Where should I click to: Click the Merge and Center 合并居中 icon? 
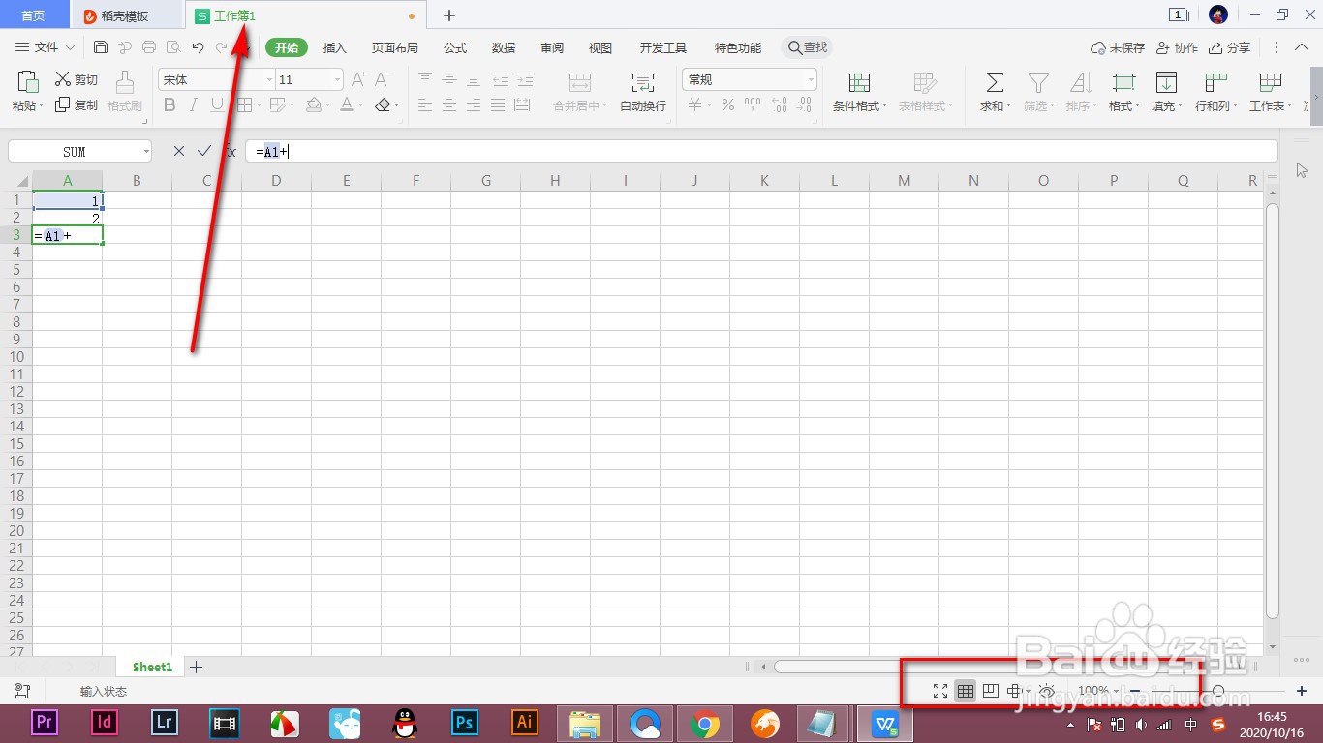click(x=580, y=82)
